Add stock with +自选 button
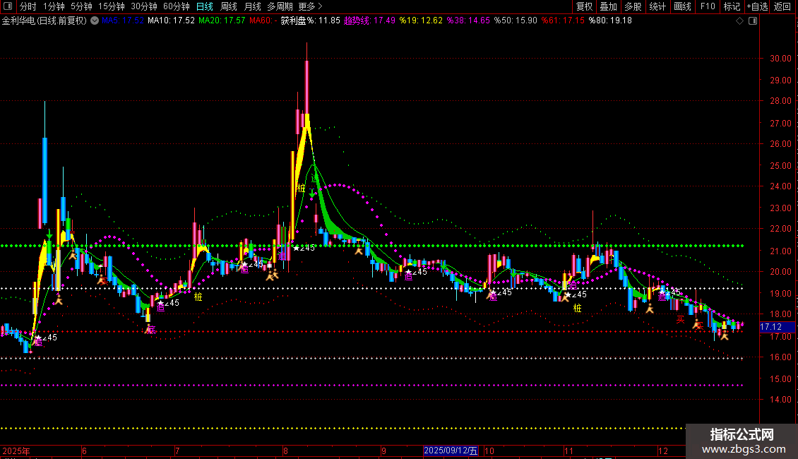 [756, 6]
